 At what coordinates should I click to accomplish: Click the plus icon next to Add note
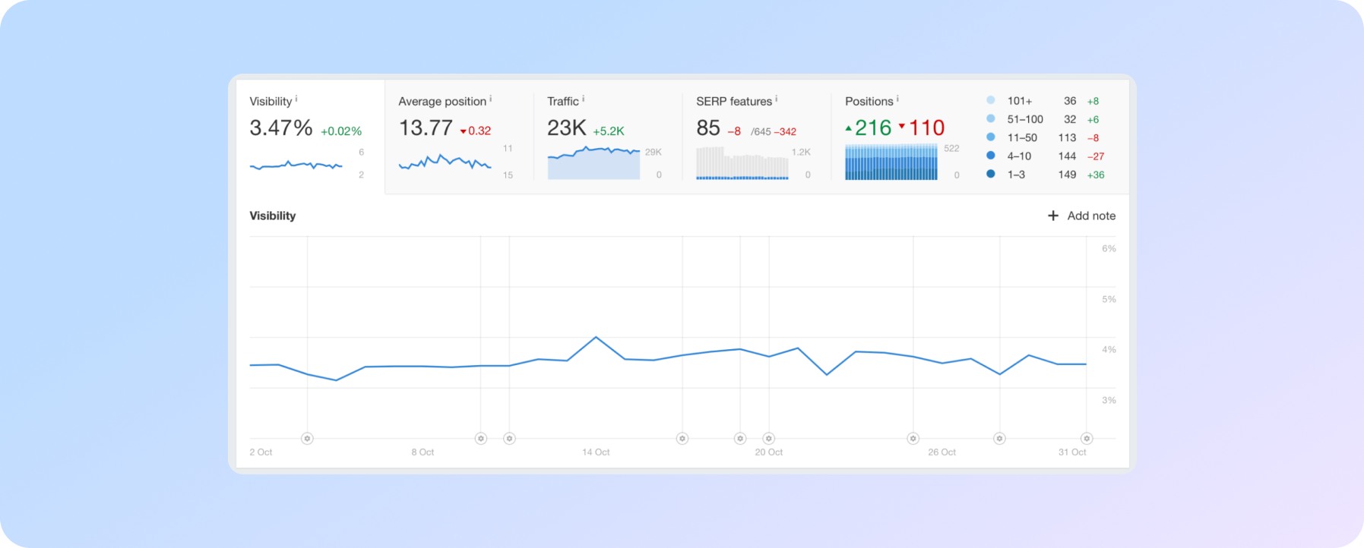1053,216
